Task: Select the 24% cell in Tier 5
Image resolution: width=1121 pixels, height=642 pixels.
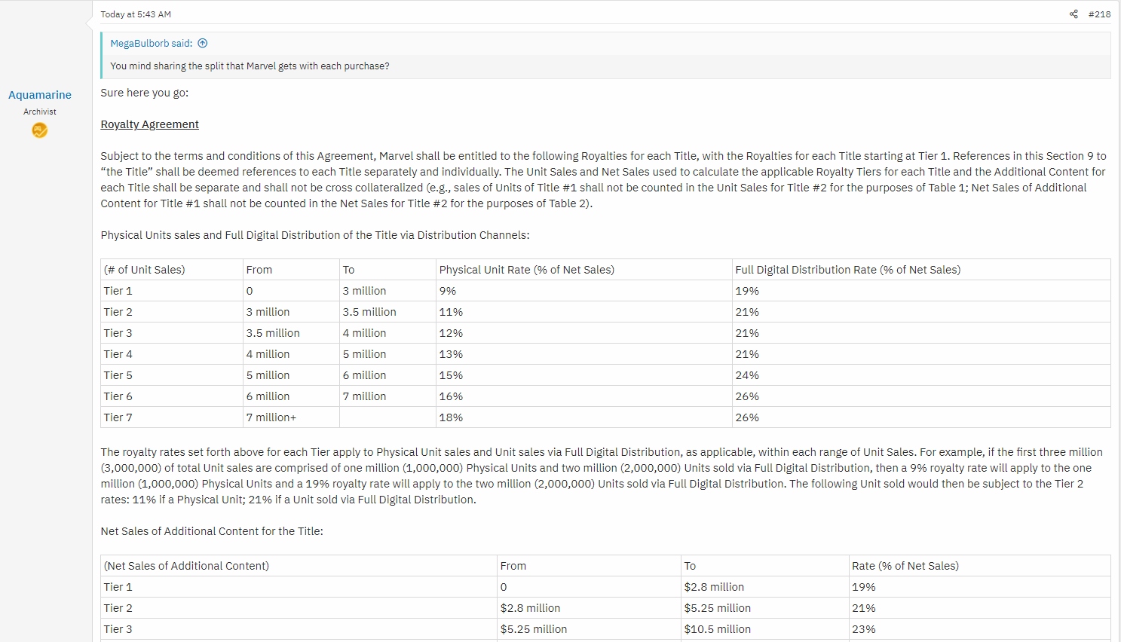Action: [747, 375]
